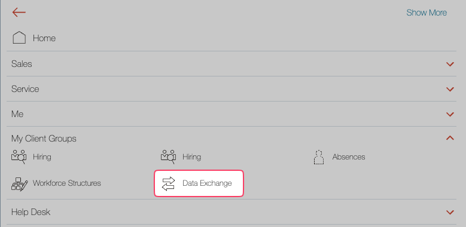Select the Data Exchange arrows icon

(168, 183)
